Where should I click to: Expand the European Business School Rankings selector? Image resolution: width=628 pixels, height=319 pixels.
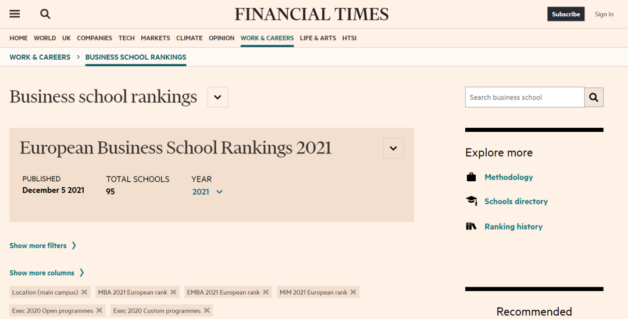pyautogui.click(x=393, y=148)
